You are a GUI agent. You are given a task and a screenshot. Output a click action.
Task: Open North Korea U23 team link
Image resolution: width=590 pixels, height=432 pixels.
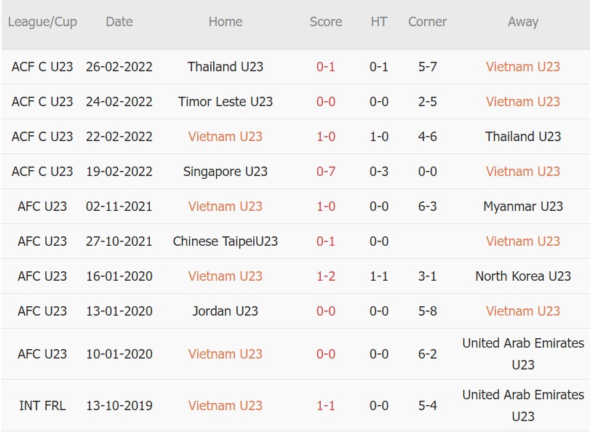click(x=522, y=276)
